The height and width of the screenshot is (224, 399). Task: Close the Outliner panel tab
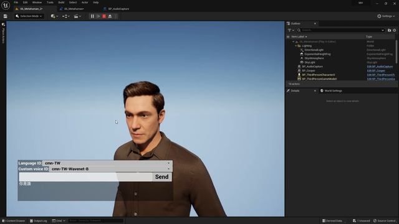point(315,24)
